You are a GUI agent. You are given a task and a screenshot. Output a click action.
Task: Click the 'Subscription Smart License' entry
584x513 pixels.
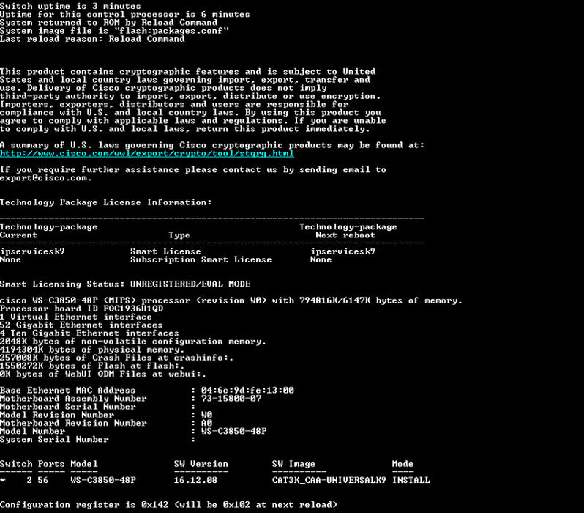(201, 259)
